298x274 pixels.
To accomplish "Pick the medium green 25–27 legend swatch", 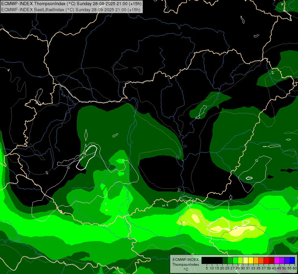I will point(230,260).
